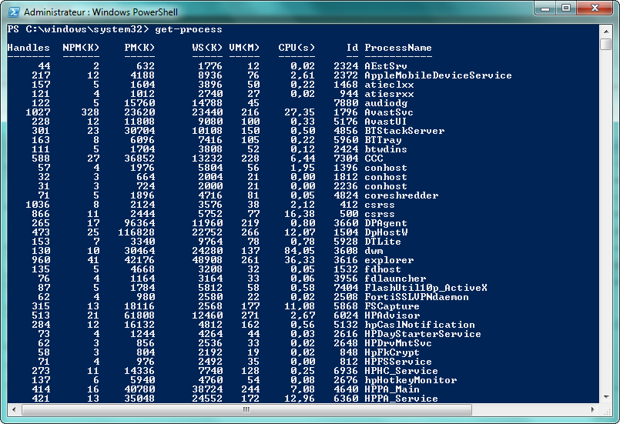The width and height of the screenshot is (620, 424).
Task: Click the process name 'DTLite'
Action: pos(383,242)
